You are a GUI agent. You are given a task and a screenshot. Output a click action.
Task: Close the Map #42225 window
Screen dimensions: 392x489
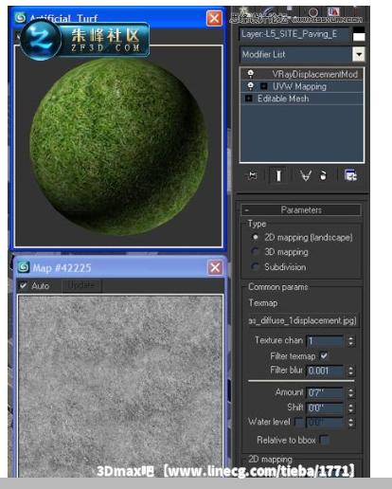(x=215, y=268)
